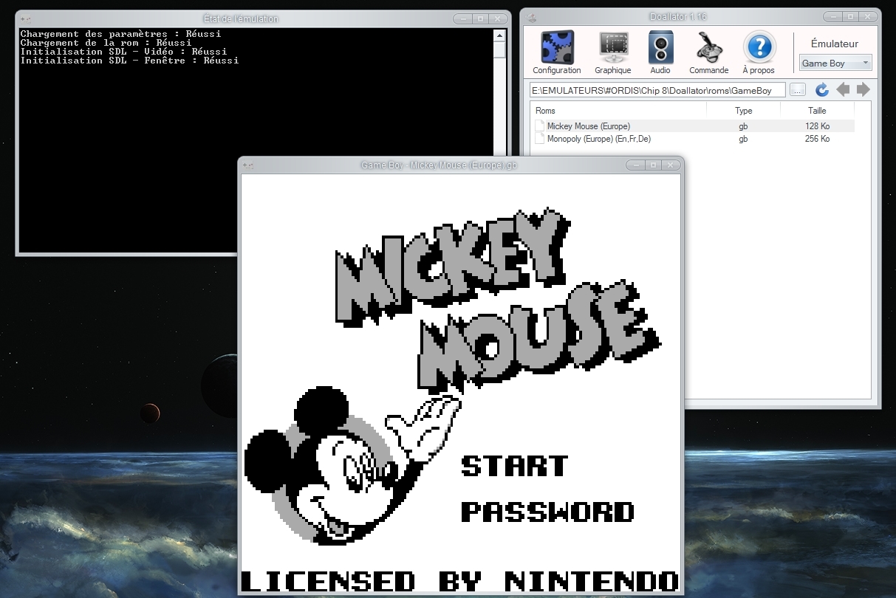The width and height of the screenshot is (896, 598).
Task: Click 'Initialisation SDL - Fenêtre : Réussi' line
Action: [129, 61]
